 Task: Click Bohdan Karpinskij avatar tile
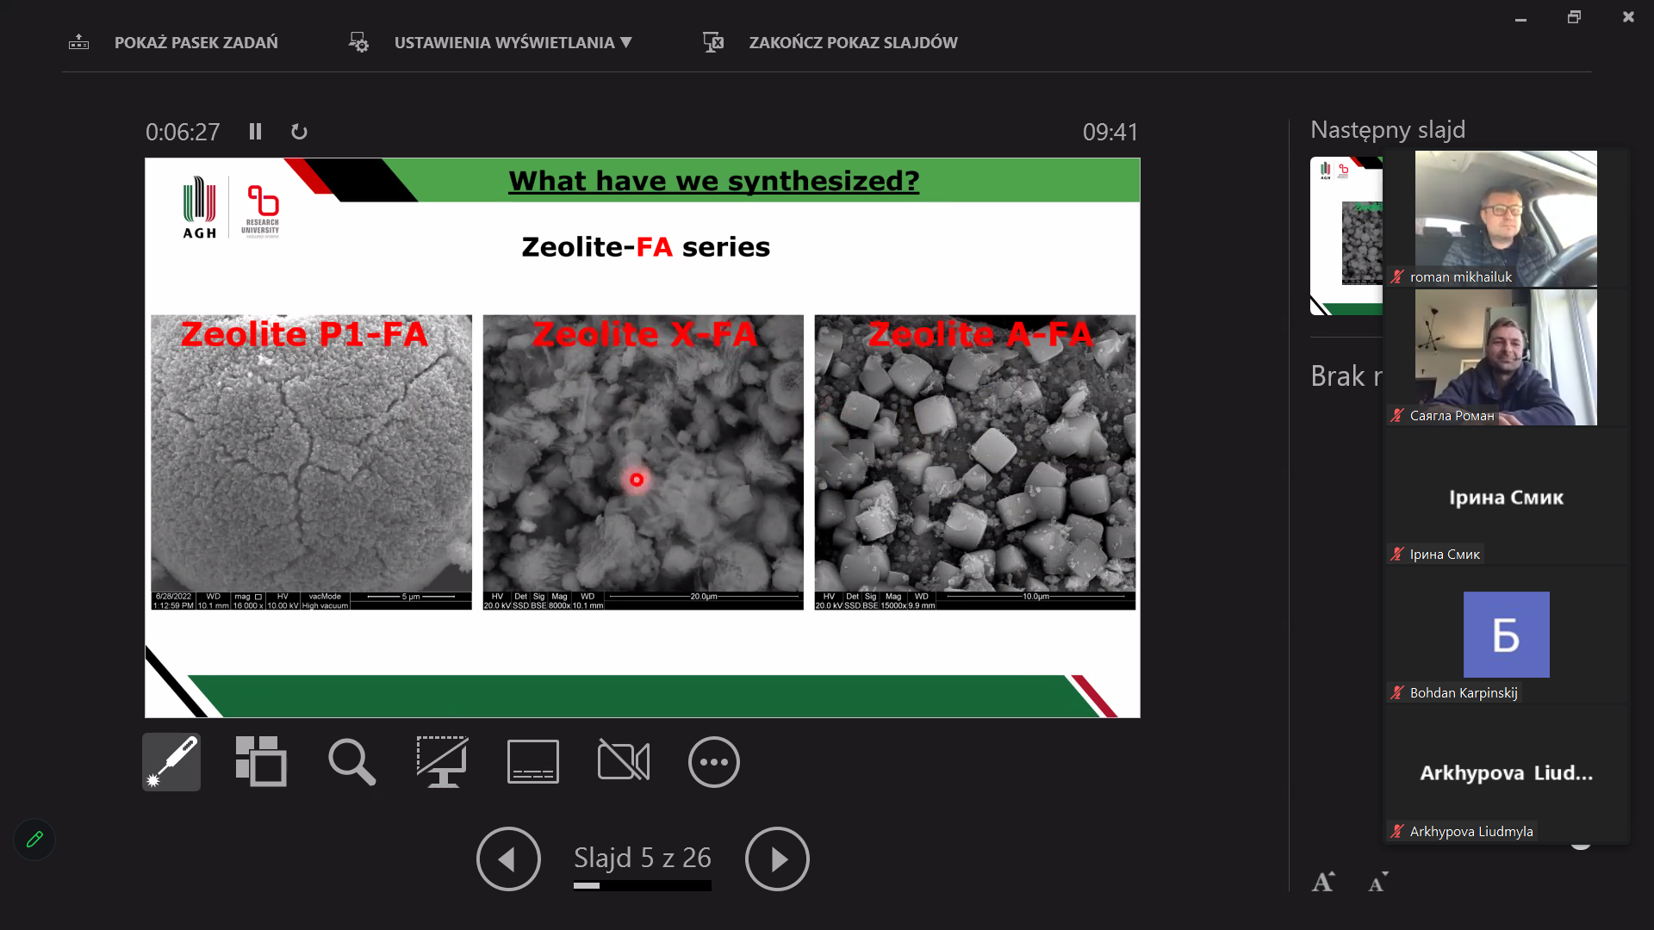point(1506,635)
